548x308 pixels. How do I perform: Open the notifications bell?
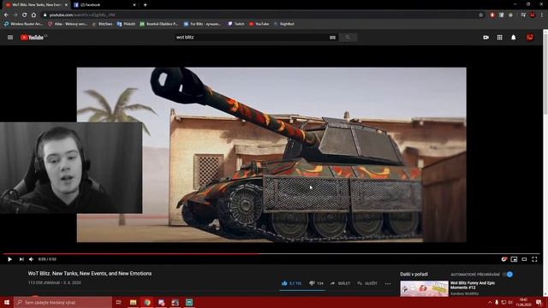click(x=514, y=38)
